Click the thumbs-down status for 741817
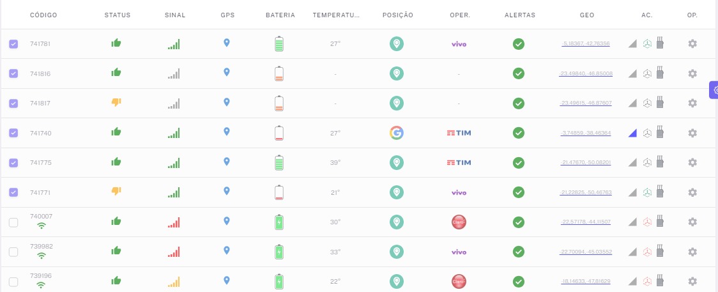This screenshot has height=292, width=718. click(116, 102)
